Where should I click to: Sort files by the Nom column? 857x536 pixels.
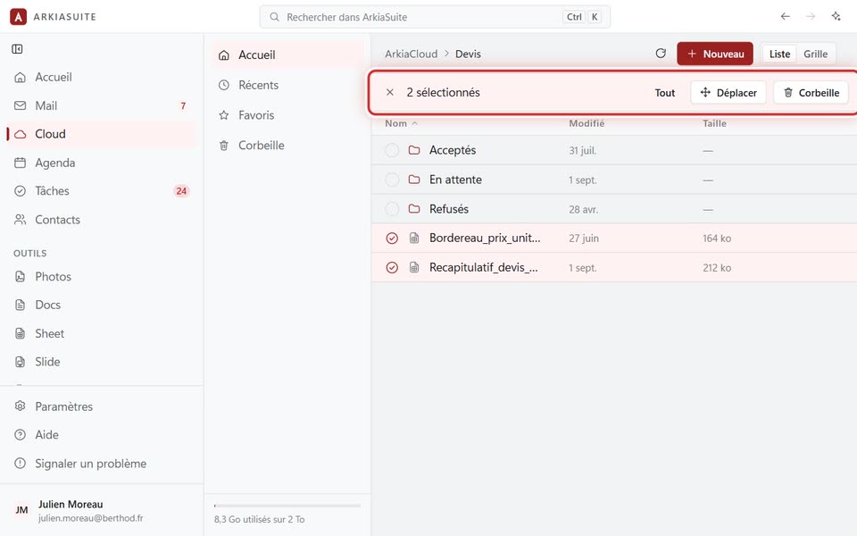tap(401, 123)
